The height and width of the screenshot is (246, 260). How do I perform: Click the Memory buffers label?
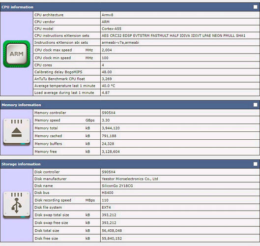click(x=48, y=144)
